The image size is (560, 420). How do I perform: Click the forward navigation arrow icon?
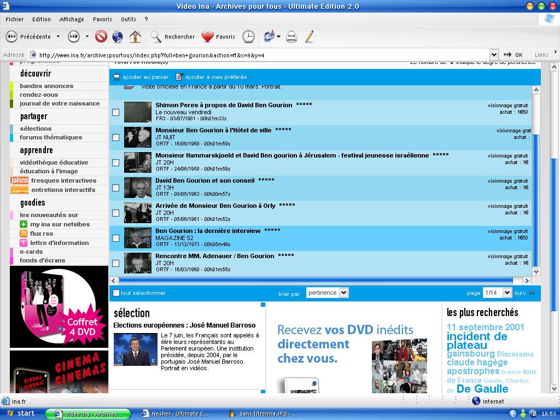point(74,37)
